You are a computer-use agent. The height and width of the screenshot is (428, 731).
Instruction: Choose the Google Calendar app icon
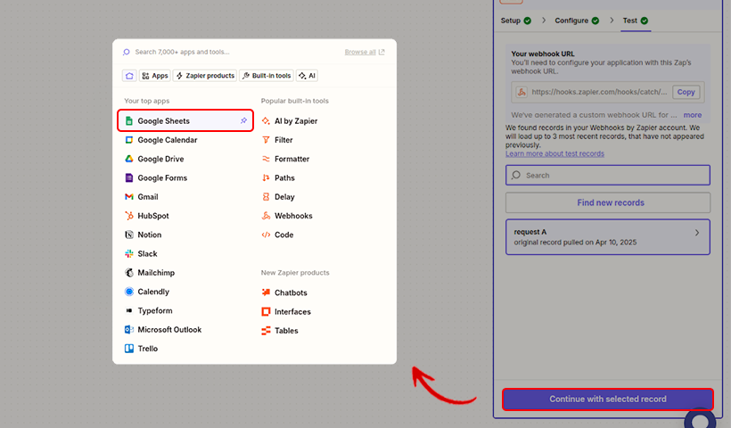point(129,140)
